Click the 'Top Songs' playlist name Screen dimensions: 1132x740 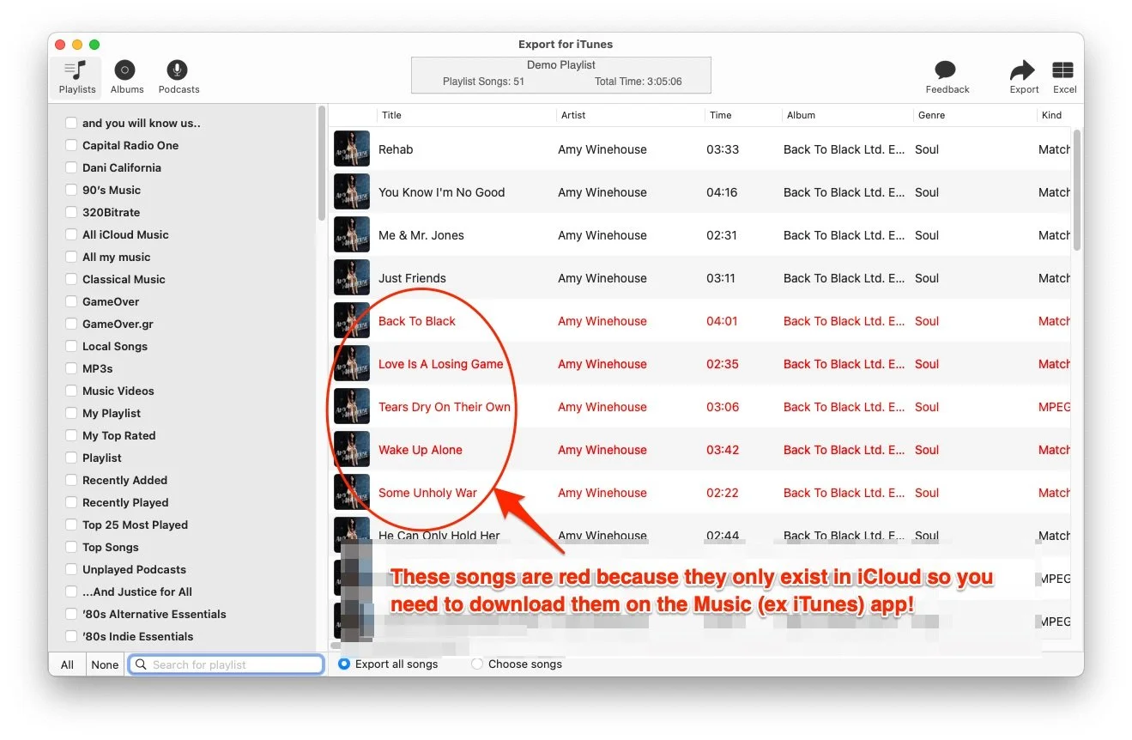[111, 547]
